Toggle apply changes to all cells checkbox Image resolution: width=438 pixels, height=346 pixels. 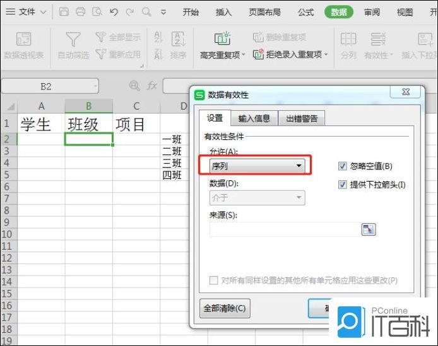click(214, 280)
